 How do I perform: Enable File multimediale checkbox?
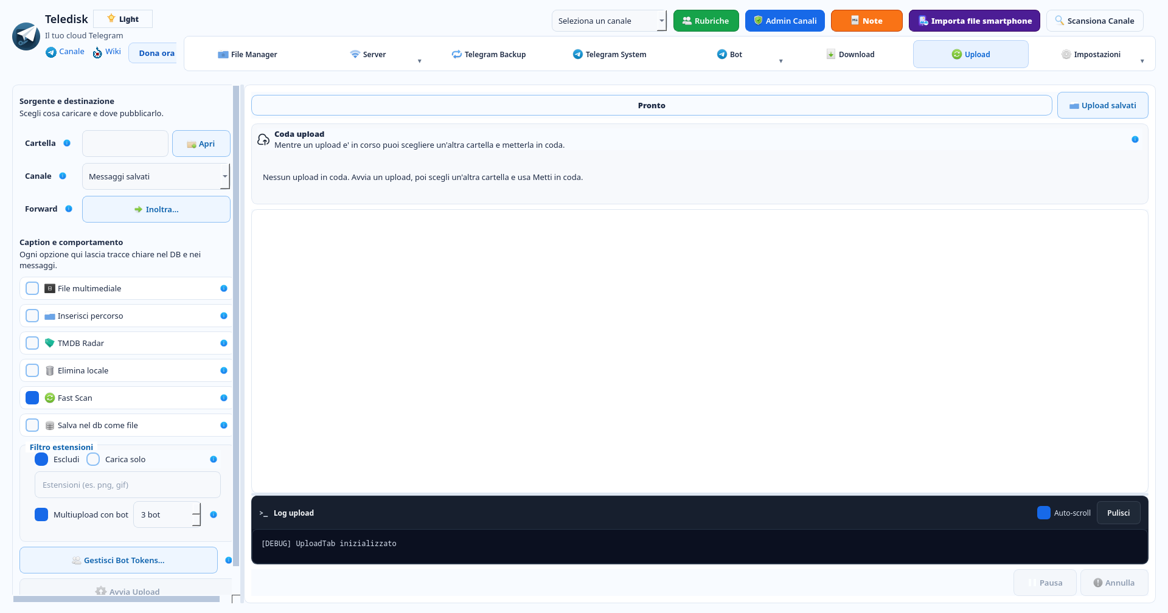click(x=32, y=288)
